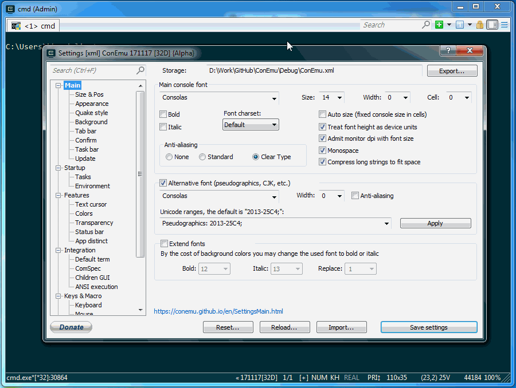Image resolution: width=516 pixels, height=388 pixels.
Task: Collapse the Keys & Macro tree node
Action: point(58,296)
